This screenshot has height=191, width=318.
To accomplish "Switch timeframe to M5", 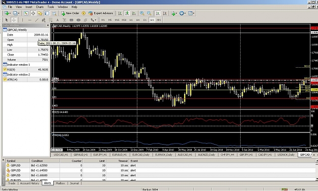I will coord(110,20).
